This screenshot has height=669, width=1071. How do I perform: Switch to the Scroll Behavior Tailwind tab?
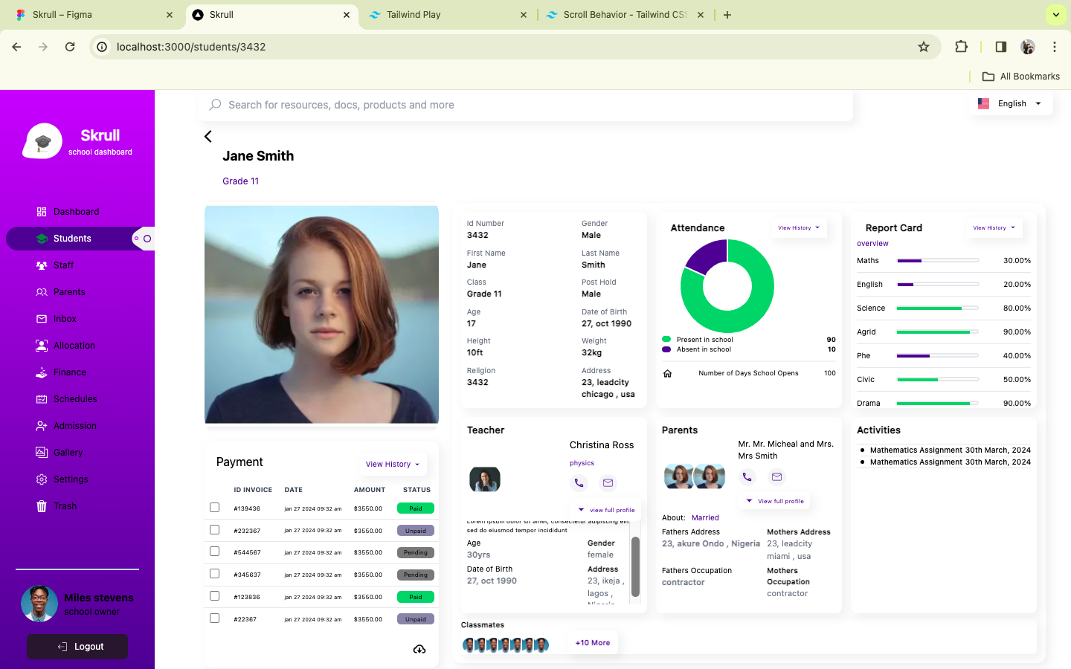tap(625, 15)
